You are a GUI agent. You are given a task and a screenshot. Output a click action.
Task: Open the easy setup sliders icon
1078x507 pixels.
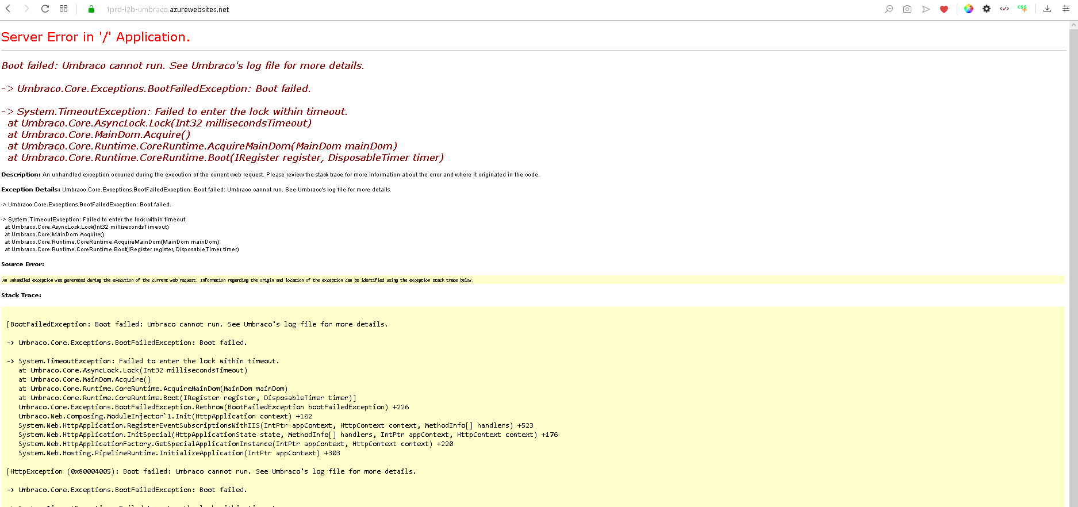pyautogui.click(x=1065, y=9)
